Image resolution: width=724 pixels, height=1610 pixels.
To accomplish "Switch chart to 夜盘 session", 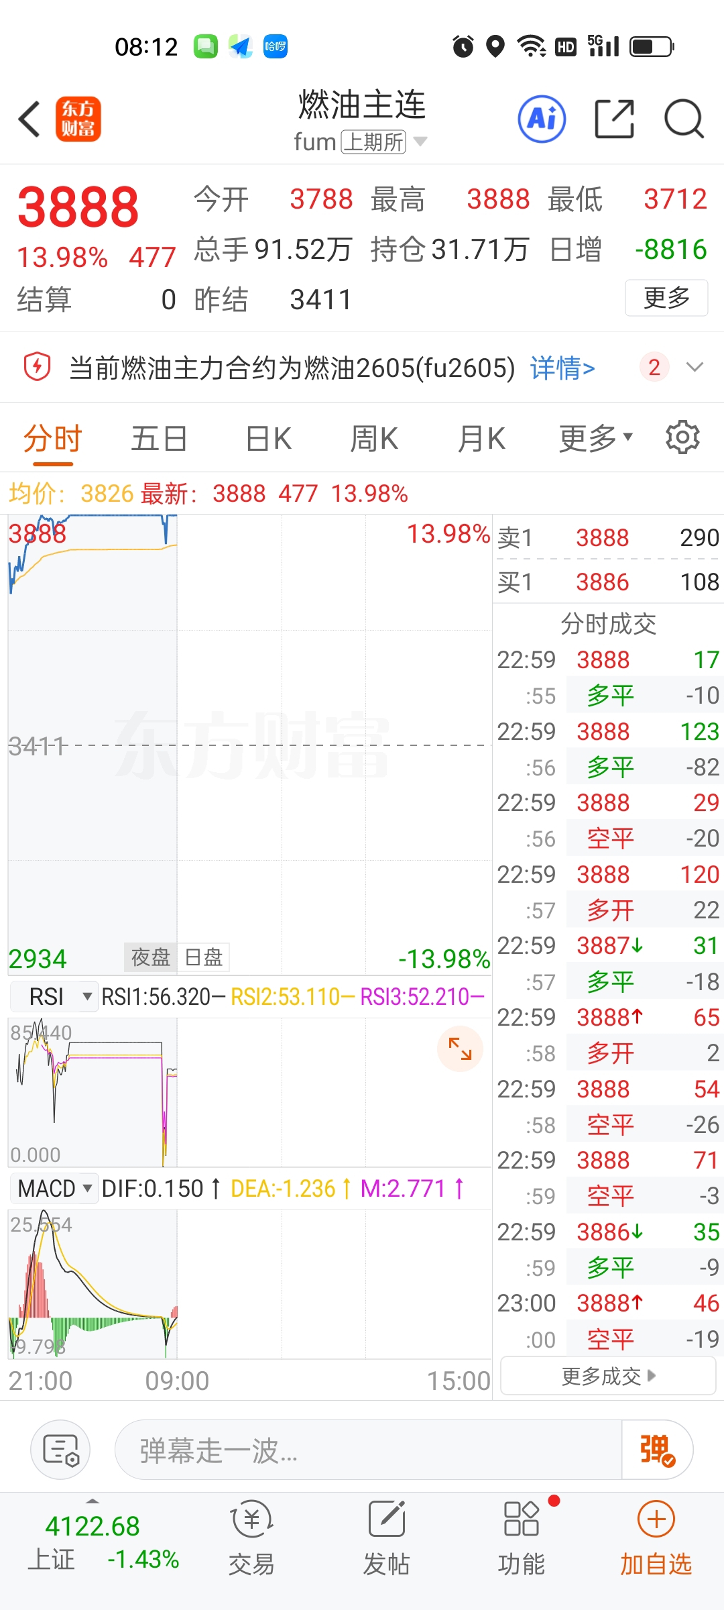I will 151,957.
